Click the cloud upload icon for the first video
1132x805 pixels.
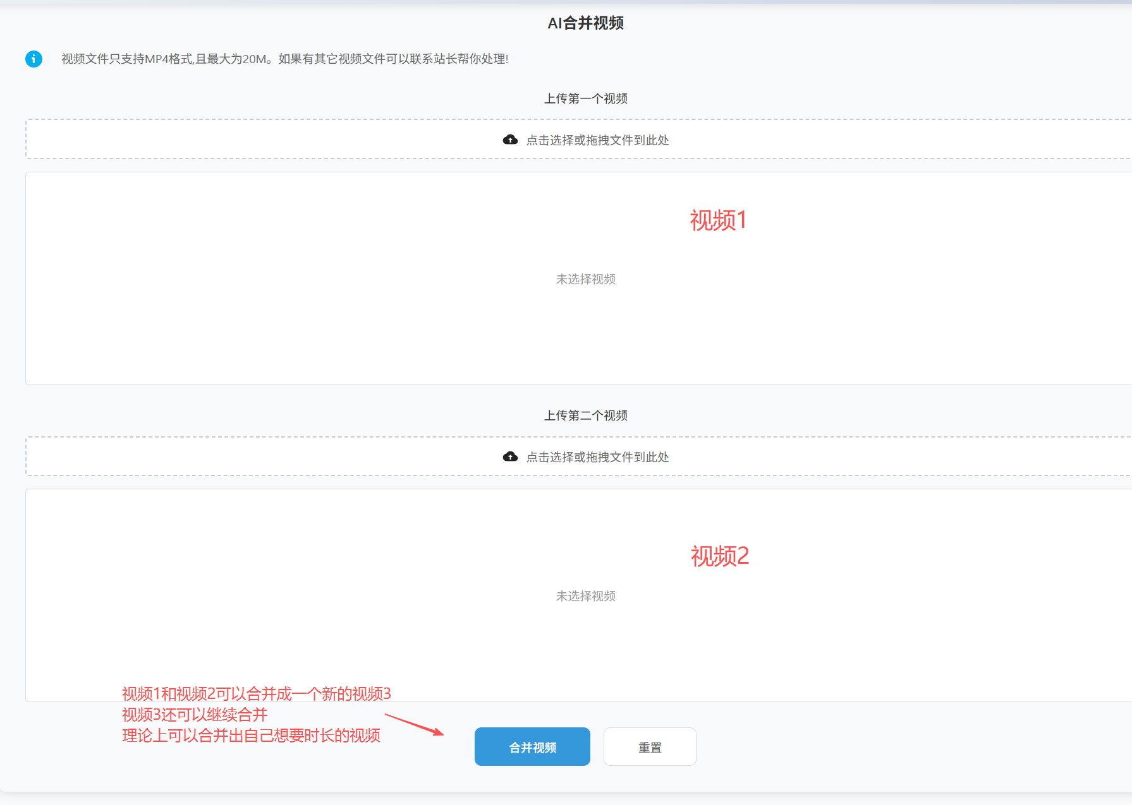[510, 140]
